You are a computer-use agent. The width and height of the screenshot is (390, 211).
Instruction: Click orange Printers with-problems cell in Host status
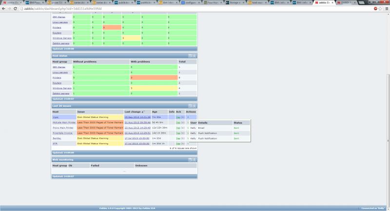click(154, 77)
